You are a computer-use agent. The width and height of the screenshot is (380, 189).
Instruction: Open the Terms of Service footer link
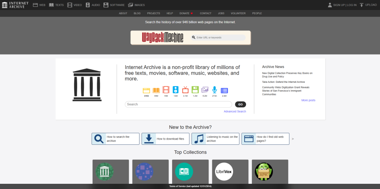coord(190,186)
